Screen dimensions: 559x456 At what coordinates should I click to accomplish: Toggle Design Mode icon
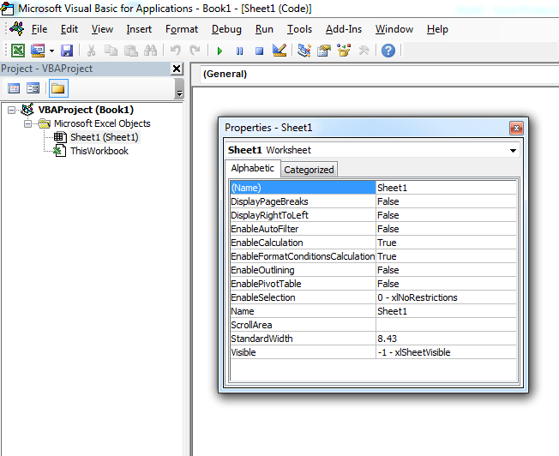point(279,51)
